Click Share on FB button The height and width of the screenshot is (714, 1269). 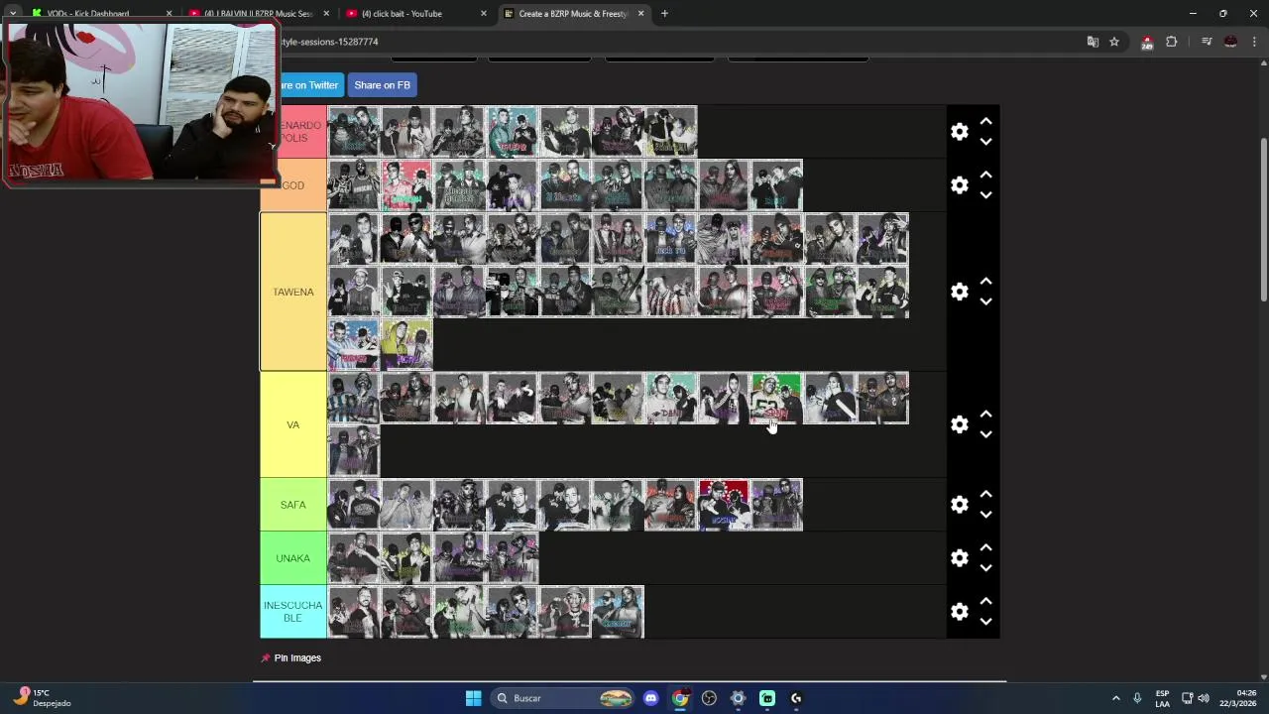(382, 85)
